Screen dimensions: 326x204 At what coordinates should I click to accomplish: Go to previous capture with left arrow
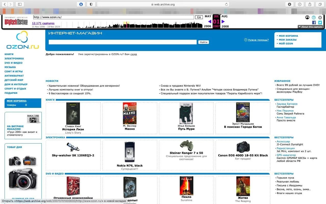coord(210,21)
